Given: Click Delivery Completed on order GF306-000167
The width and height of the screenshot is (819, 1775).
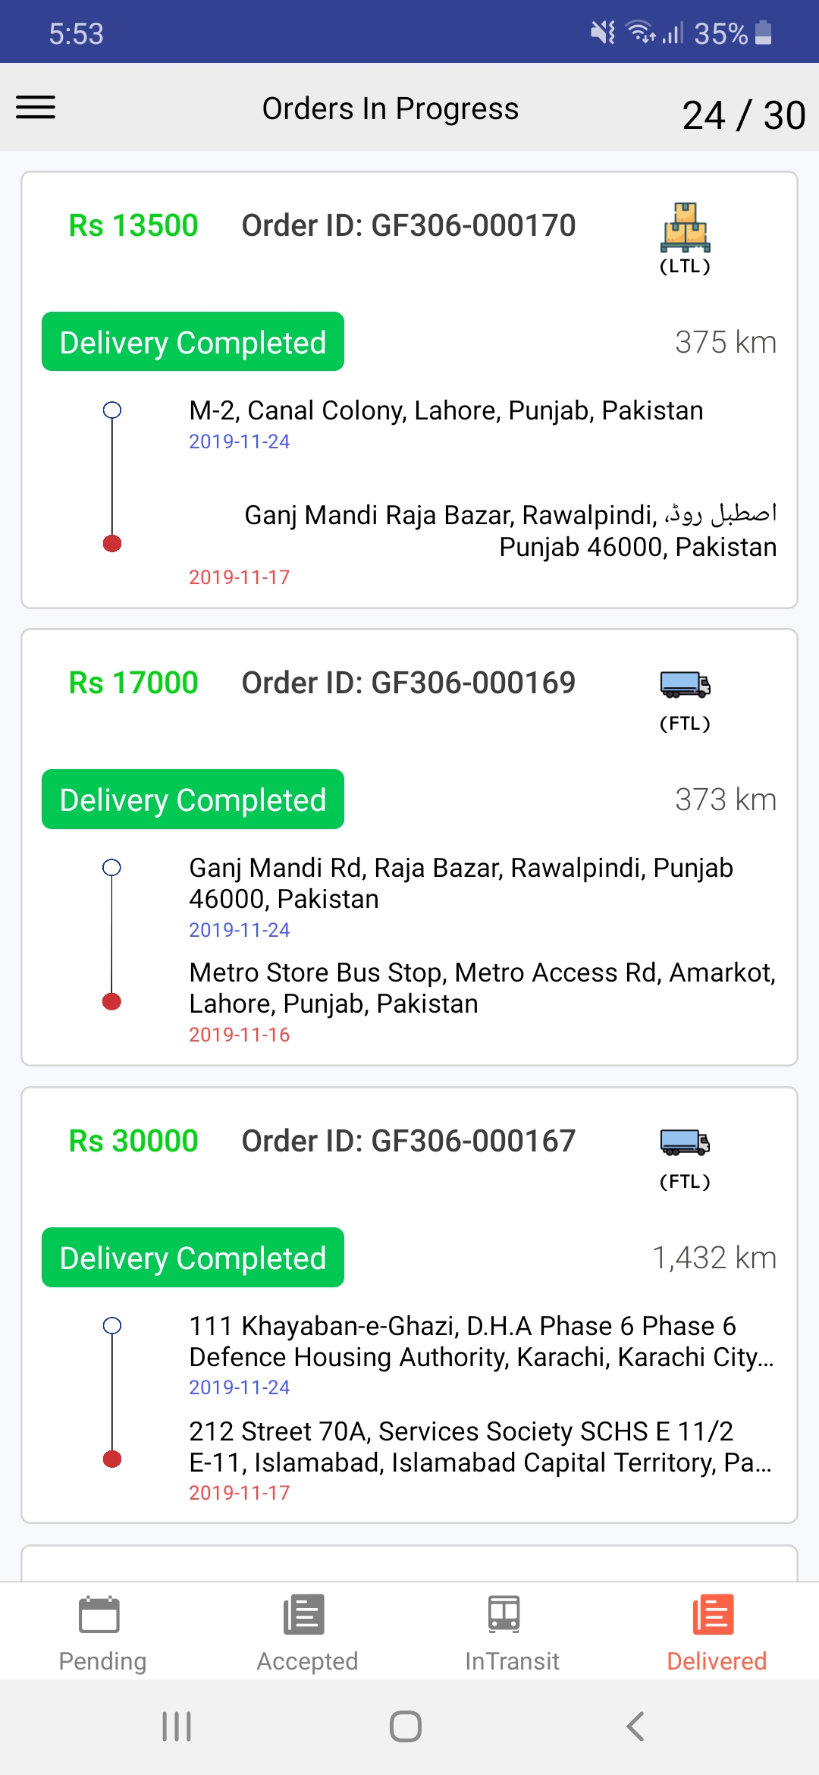Looking at the screenshot, I should coord(193,1257).
